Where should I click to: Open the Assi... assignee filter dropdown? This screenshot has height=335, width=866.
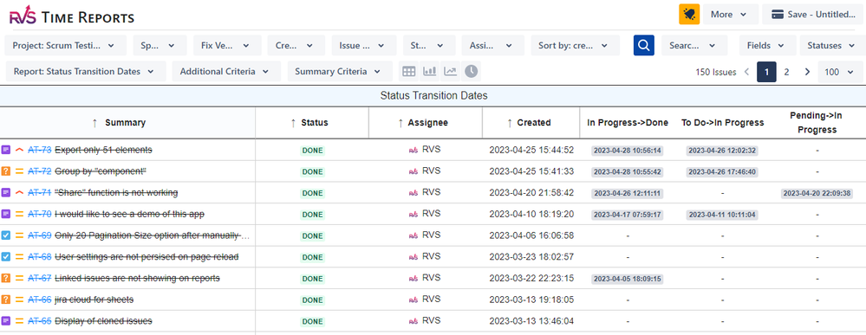point(493,45)
